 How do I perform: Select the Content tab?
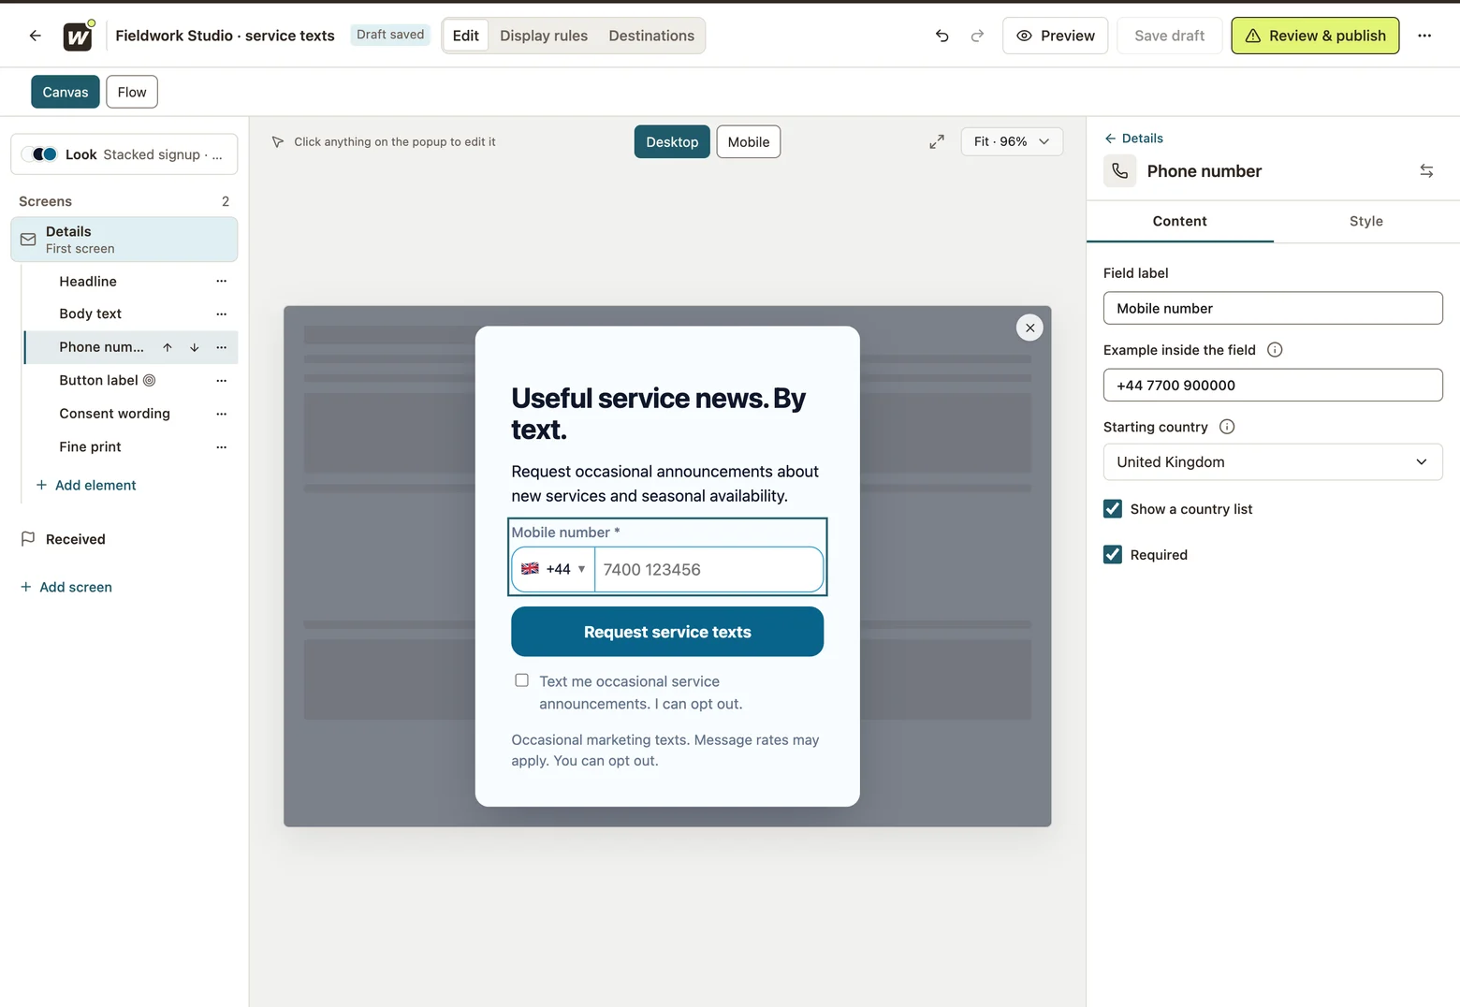coord(1180,222)
